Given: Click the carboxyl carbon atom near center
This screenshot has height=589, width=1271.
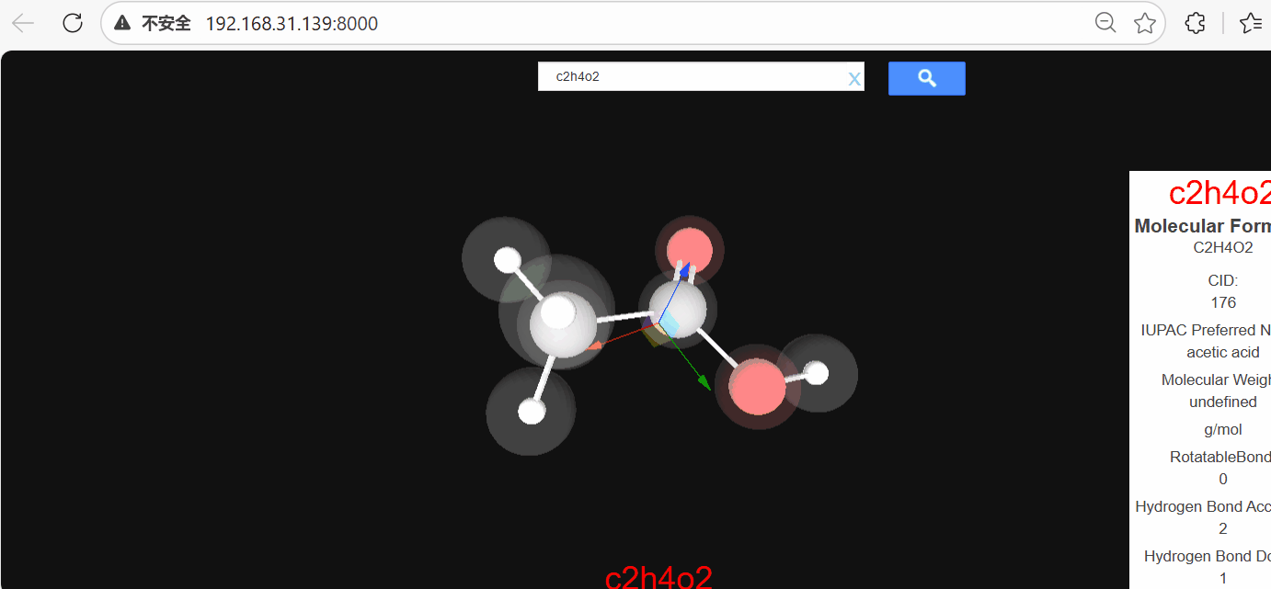Looking at the screenshot, I should point(679,309).
